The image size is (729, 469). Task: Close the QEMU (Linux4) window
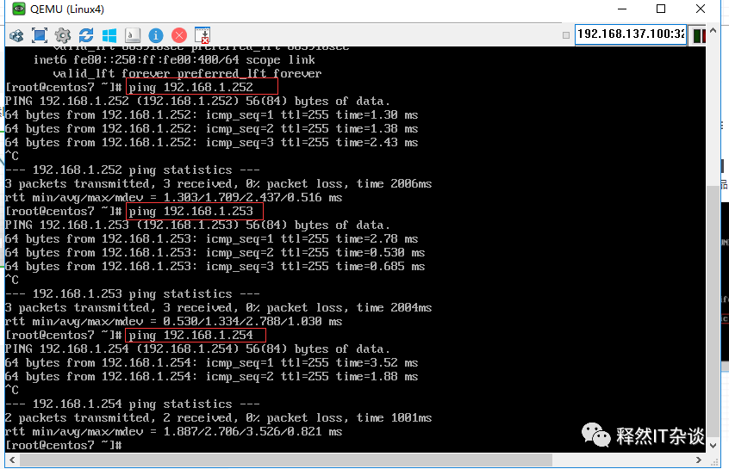pyautogui.click(x=701, y=9)
